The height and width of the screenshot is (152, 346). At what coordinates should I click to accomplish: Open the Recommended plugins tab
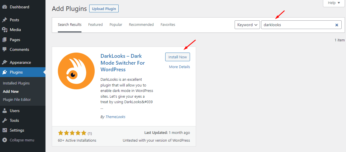[x=141, y=25]
